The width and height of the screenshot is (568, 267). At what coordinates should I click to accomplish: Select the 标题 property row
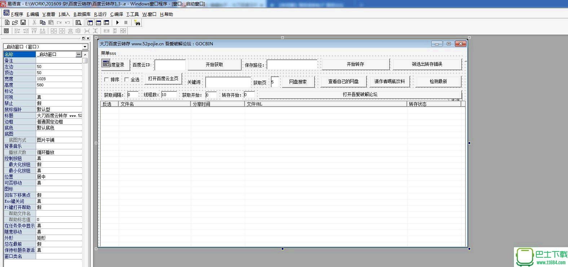(x=43, y=116)
